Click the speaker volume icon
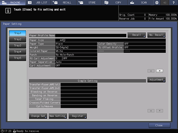 [165, 2]
